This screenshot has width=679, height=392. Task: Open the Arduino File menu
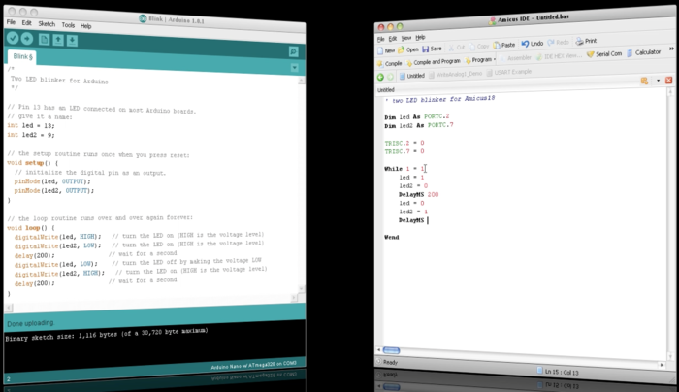pos(11,22)
